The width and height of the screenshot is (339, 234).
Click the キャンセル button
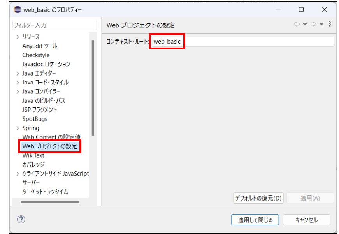[306, 220]
